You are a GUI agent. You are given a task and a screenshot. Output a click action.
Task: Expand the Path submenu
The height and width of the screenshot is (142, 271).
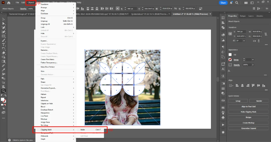click(56, 79)
